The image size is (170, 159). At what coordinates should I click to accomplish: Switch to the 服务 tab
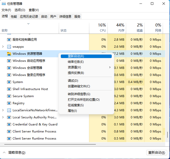(77, 16)
